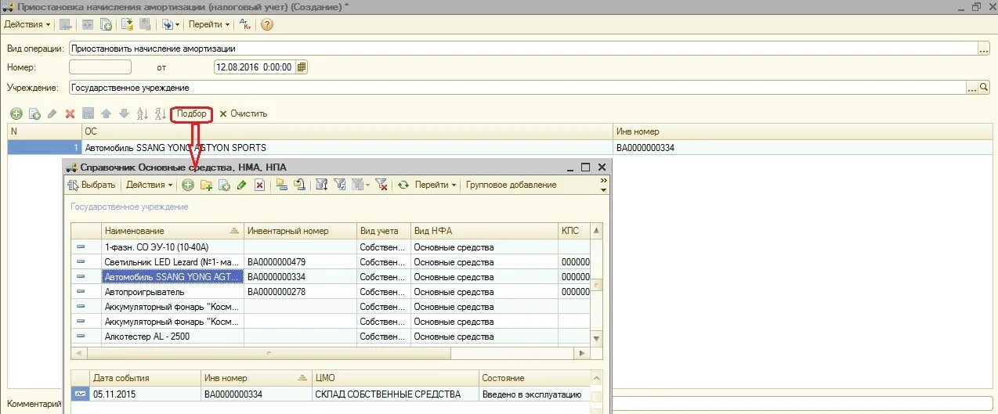This screenshot has height=414, width=998.
Task: Open Перейти menu in main window toolbar
Action: pos(209,25)
